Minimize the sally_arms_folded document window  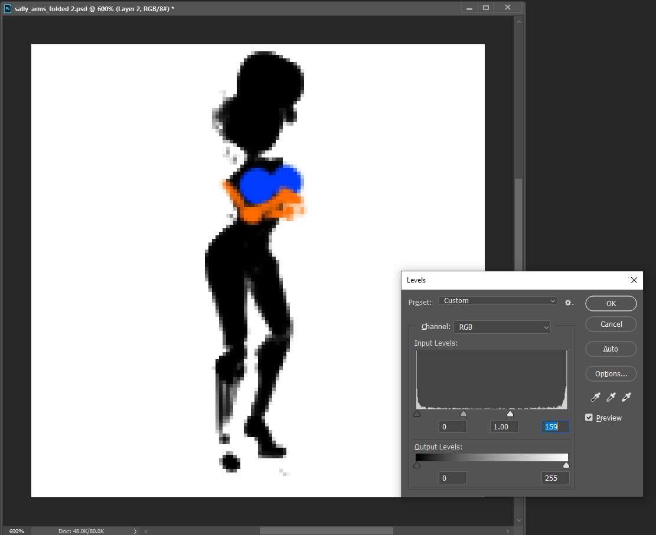tap(469, 8)
